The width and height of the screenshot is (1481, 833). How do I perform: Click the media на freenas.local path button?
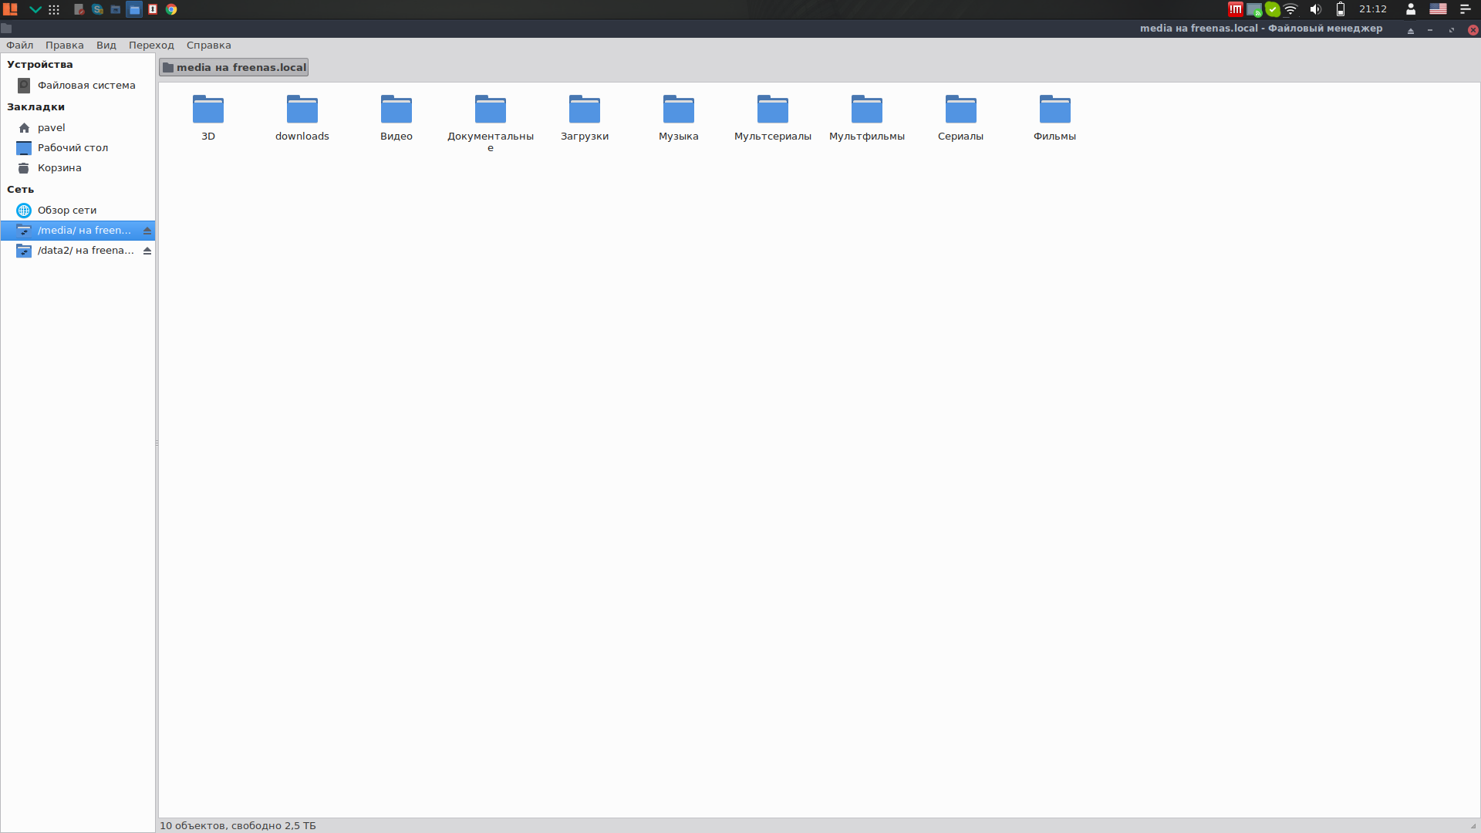point(234,67)
